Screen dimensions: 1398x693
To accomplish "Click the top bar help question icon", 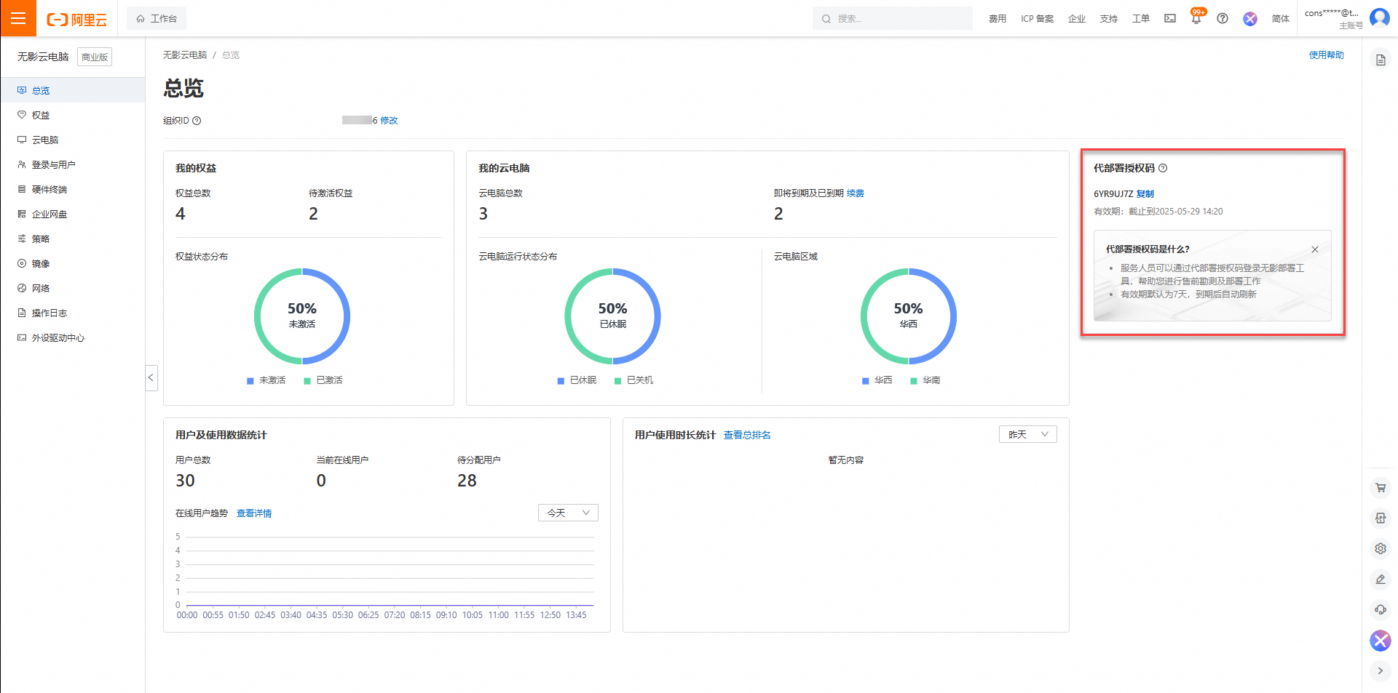I will (x=1223, y=18).
